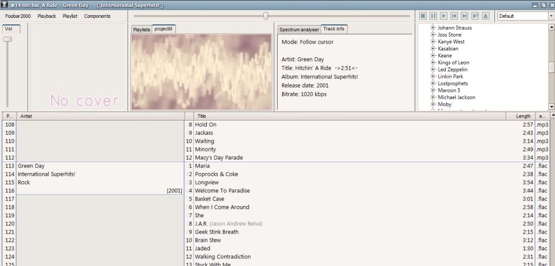The width and height of the screenshot is (555, 266).
Task: Play a random track
Action: [475, 16]
